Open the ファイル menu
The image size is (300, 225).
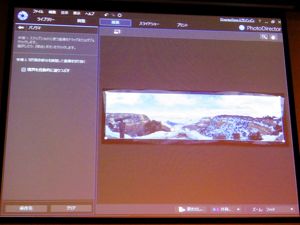point(38,12)
